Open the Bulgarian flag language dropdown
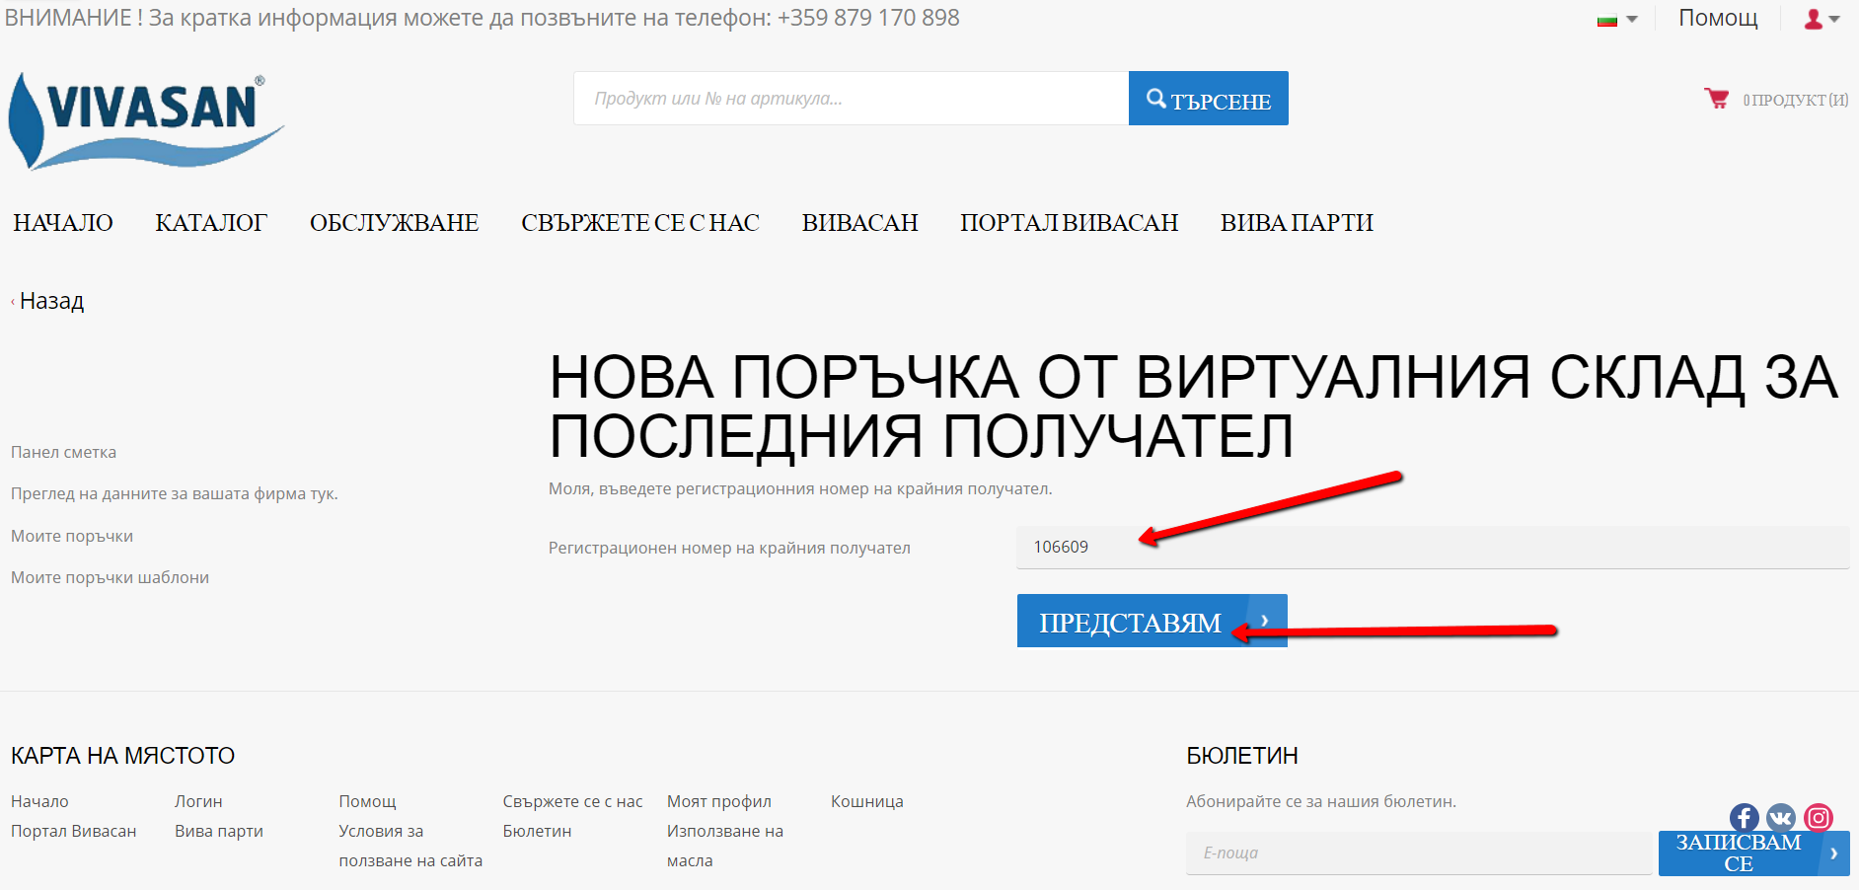Screen dimensions: 1859x890 (x=1617, y=19)
